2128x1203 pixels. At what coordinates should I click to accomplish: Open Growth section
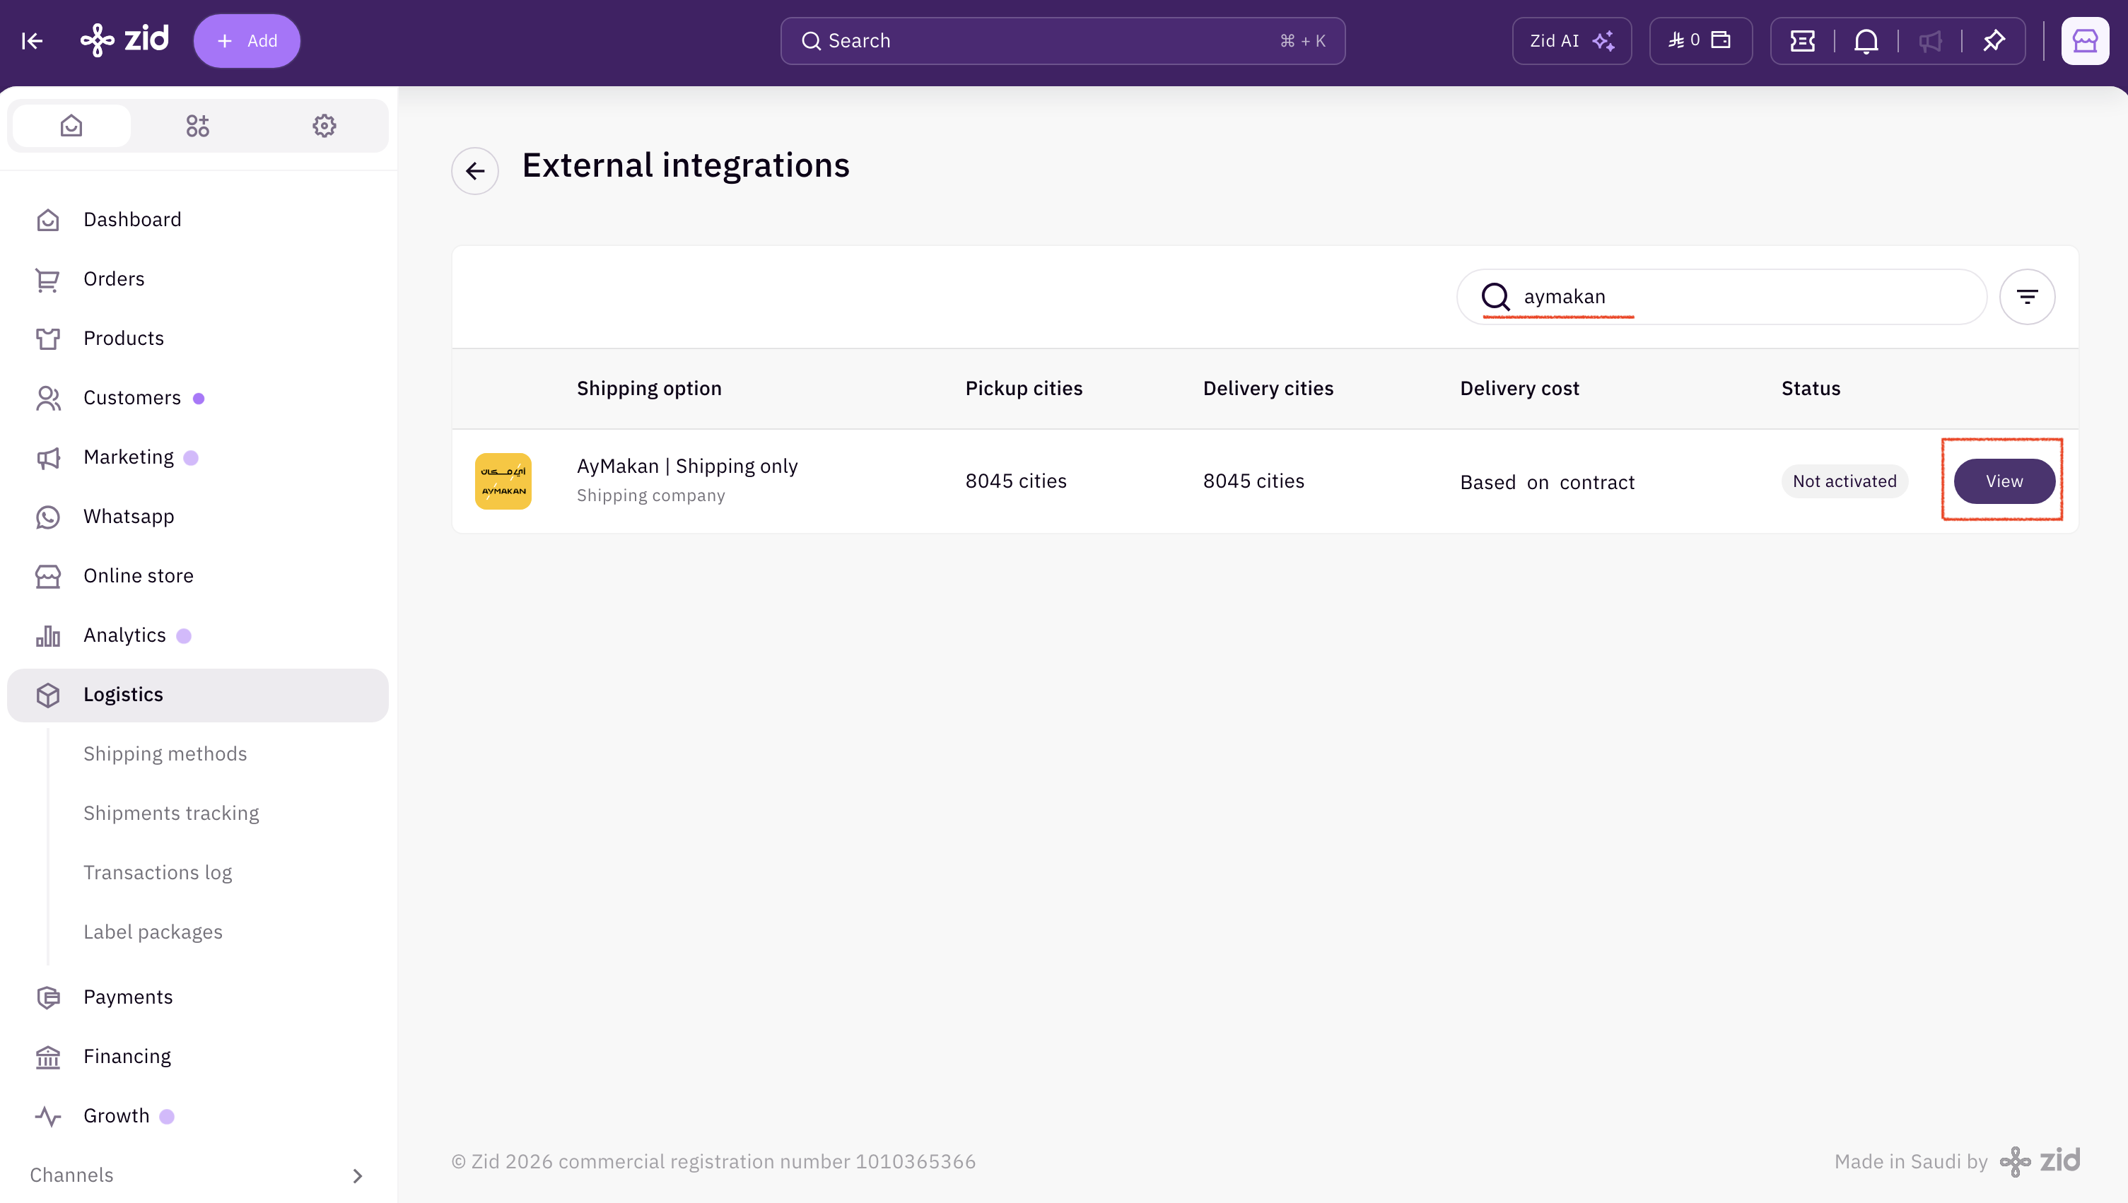pyautogui.click(x=197, y=1116)
